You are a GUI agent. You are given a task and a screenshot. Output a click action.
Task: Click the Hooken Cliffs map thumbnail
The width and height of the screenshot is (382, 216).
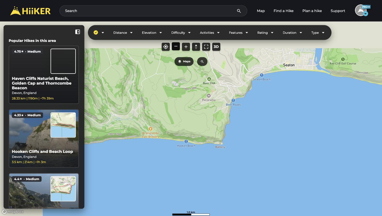coord(63,125)
